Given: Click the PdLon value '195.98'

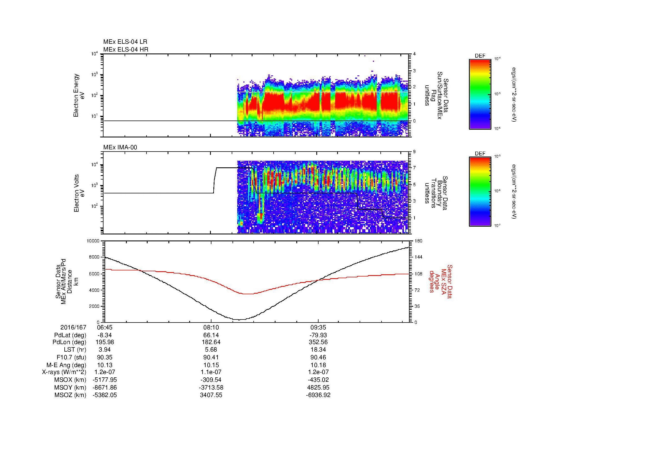Looking at the screenshot, I should pyautogui.click(x=105, y=342).
